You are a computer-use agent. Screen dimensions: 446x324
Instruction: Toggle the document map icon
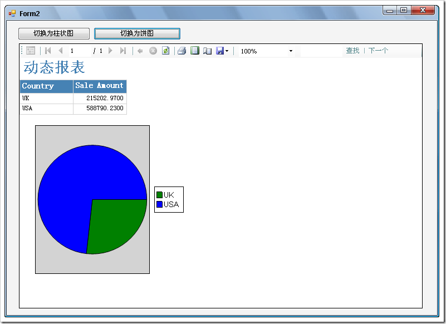click(31, 51)
